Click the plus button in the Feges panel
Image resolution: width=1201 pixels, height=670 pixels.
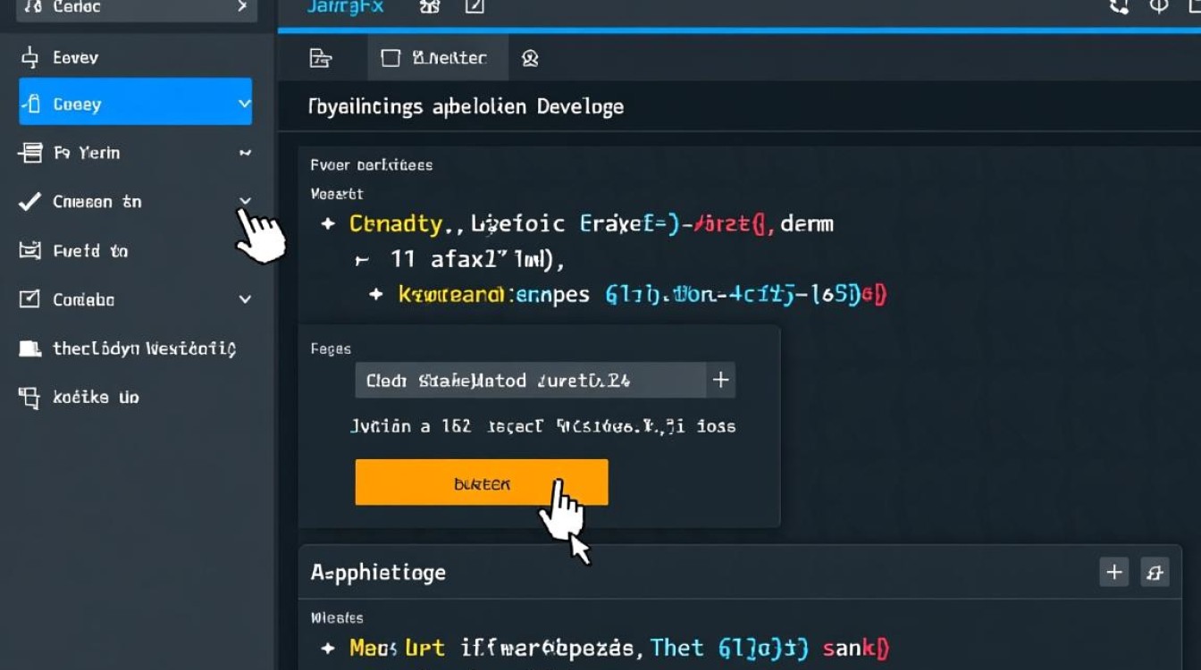pos(720,380)
